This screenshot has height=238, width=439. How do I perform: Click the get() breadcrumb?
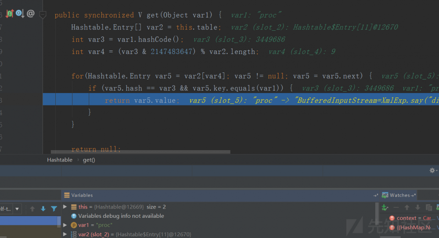pos(89,160)
